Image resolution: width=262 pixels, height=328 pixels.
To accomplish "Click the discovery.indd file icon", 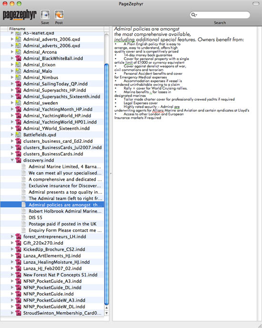I will tap(19, 160).
